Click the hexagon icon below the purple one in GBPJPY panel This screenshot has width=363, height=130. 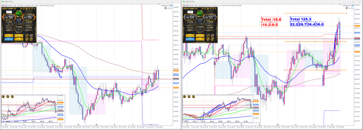coord(212,39)
